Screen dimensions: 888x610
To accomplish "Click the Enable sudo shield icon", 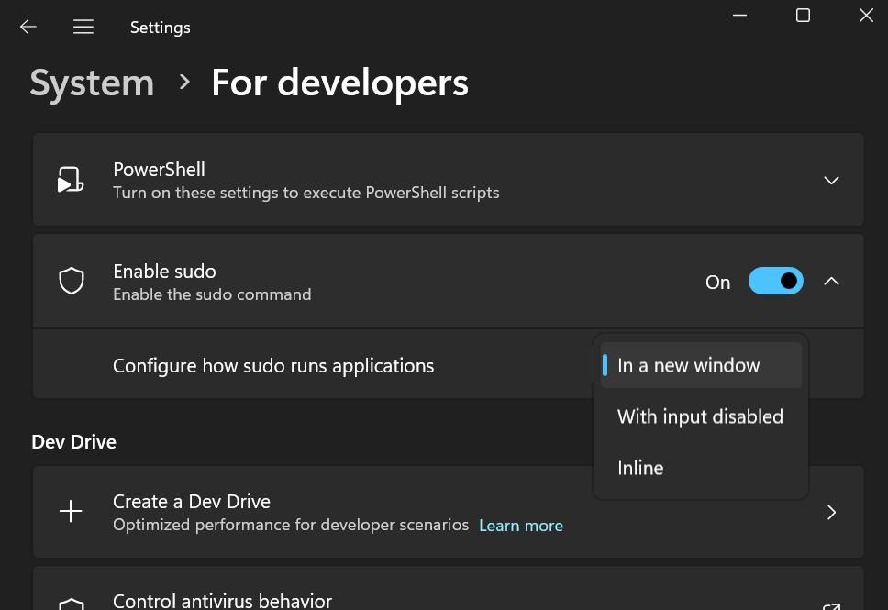I will click(x=72, y=282).
